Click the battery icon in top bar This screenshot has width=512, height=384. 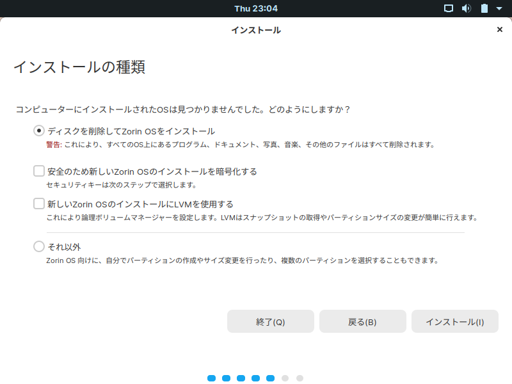(x=484, y=8)
